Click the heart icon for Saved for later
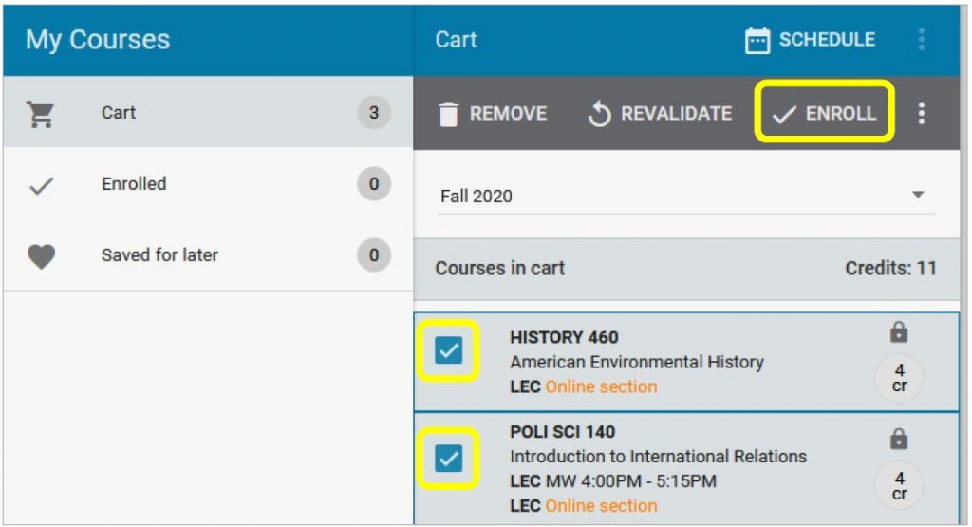The width and height of the screenshot is (972, 527). coord(42,256)
